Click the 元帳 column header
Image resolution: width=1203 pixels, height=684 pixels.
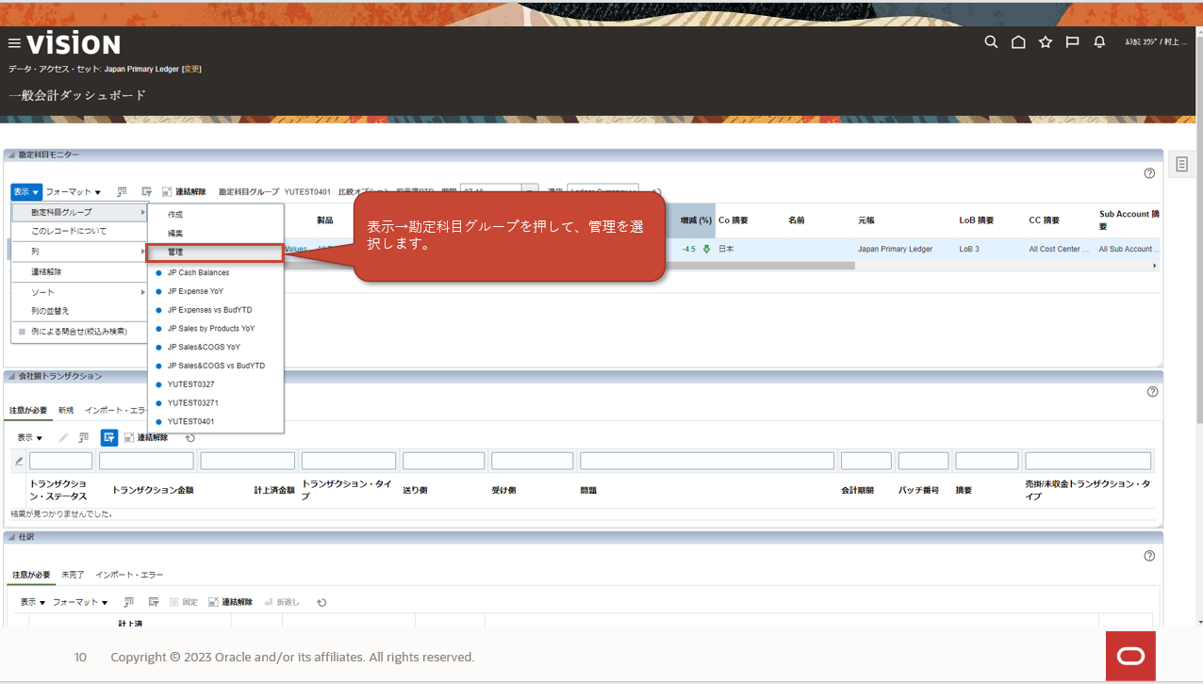[x=866, y=220]
